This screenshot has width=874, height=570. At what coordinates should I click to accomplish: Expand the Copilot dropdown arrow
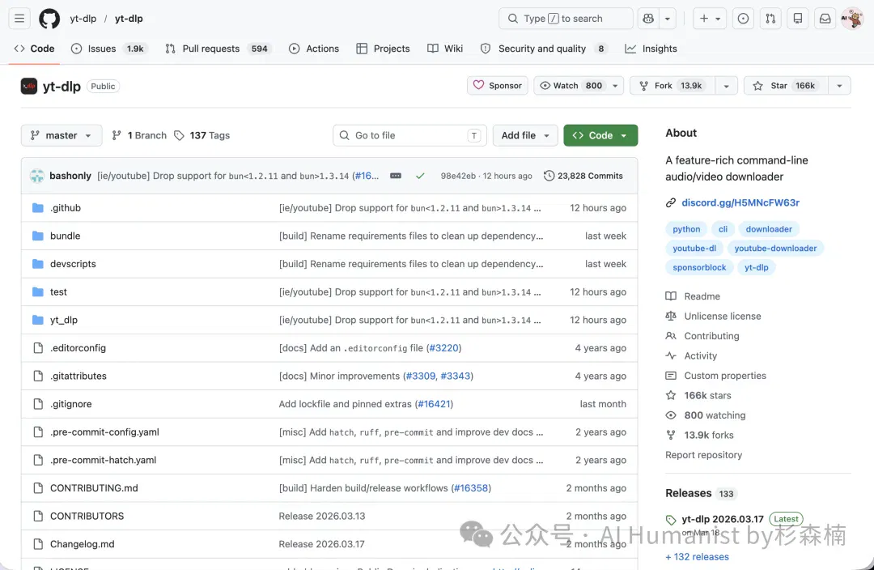tap(667, 19)
